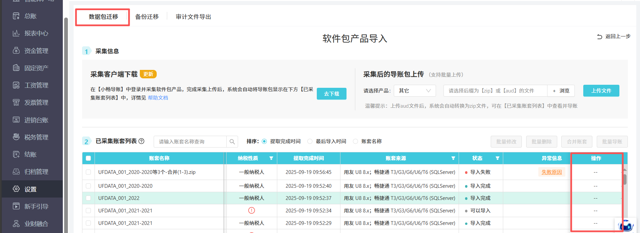Click the 去下载 button

tap(331, 94)
